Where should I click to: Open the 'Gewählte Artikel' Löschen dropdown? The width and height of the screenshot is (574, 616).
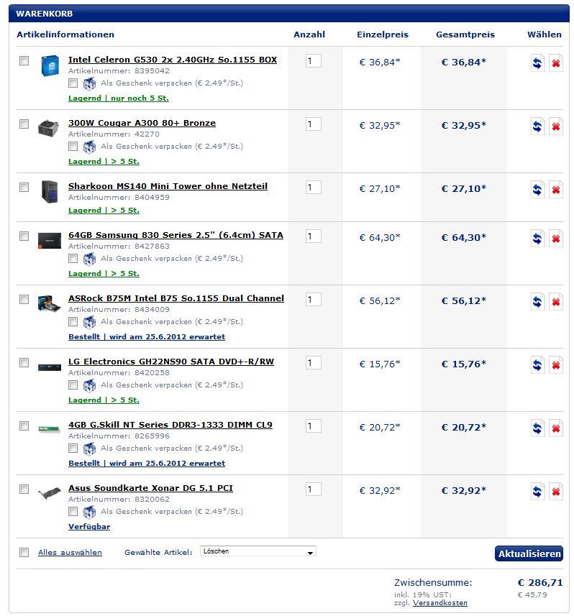click(x=258, y=551)
